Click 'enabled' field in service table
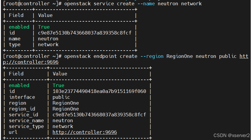The image size is (251, 140). pyautogui.click(x=19, y=27)
